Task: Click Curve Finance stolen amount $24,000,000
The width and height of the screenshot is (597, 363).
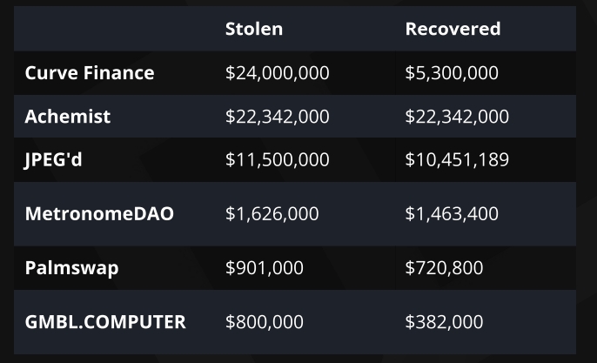Action: click(277, 73)
